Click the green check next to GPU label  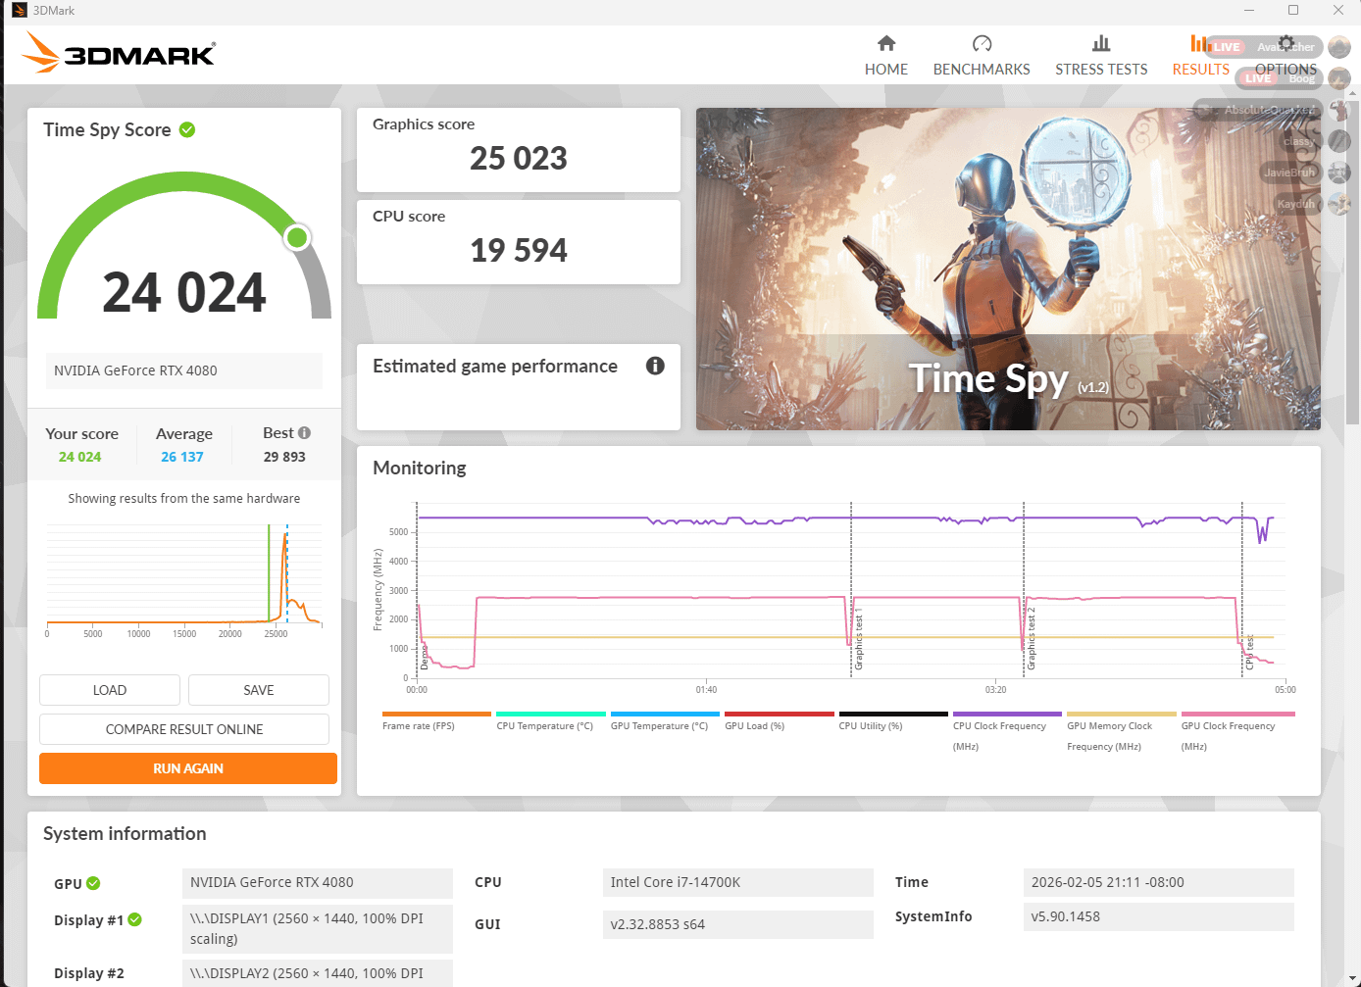[93, 883]
